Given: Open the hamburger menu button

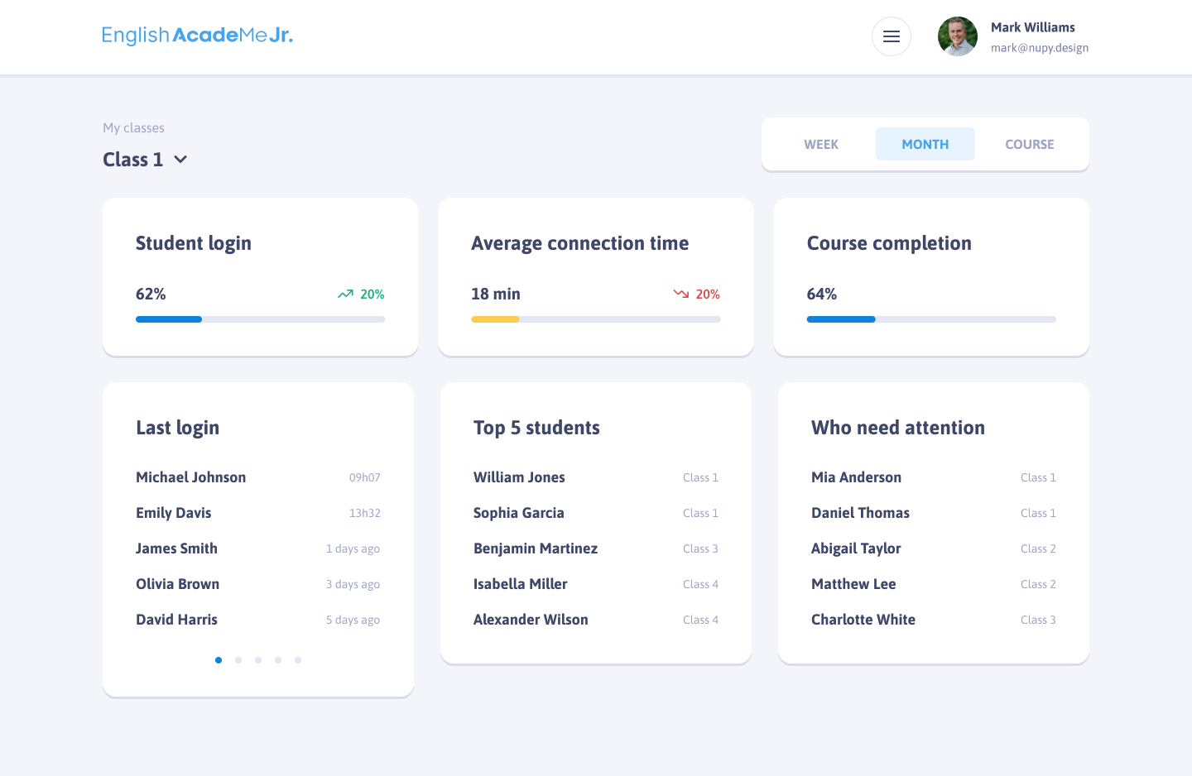Looking at the screenshot, I should pyautogui.click(x=891, y=36).
